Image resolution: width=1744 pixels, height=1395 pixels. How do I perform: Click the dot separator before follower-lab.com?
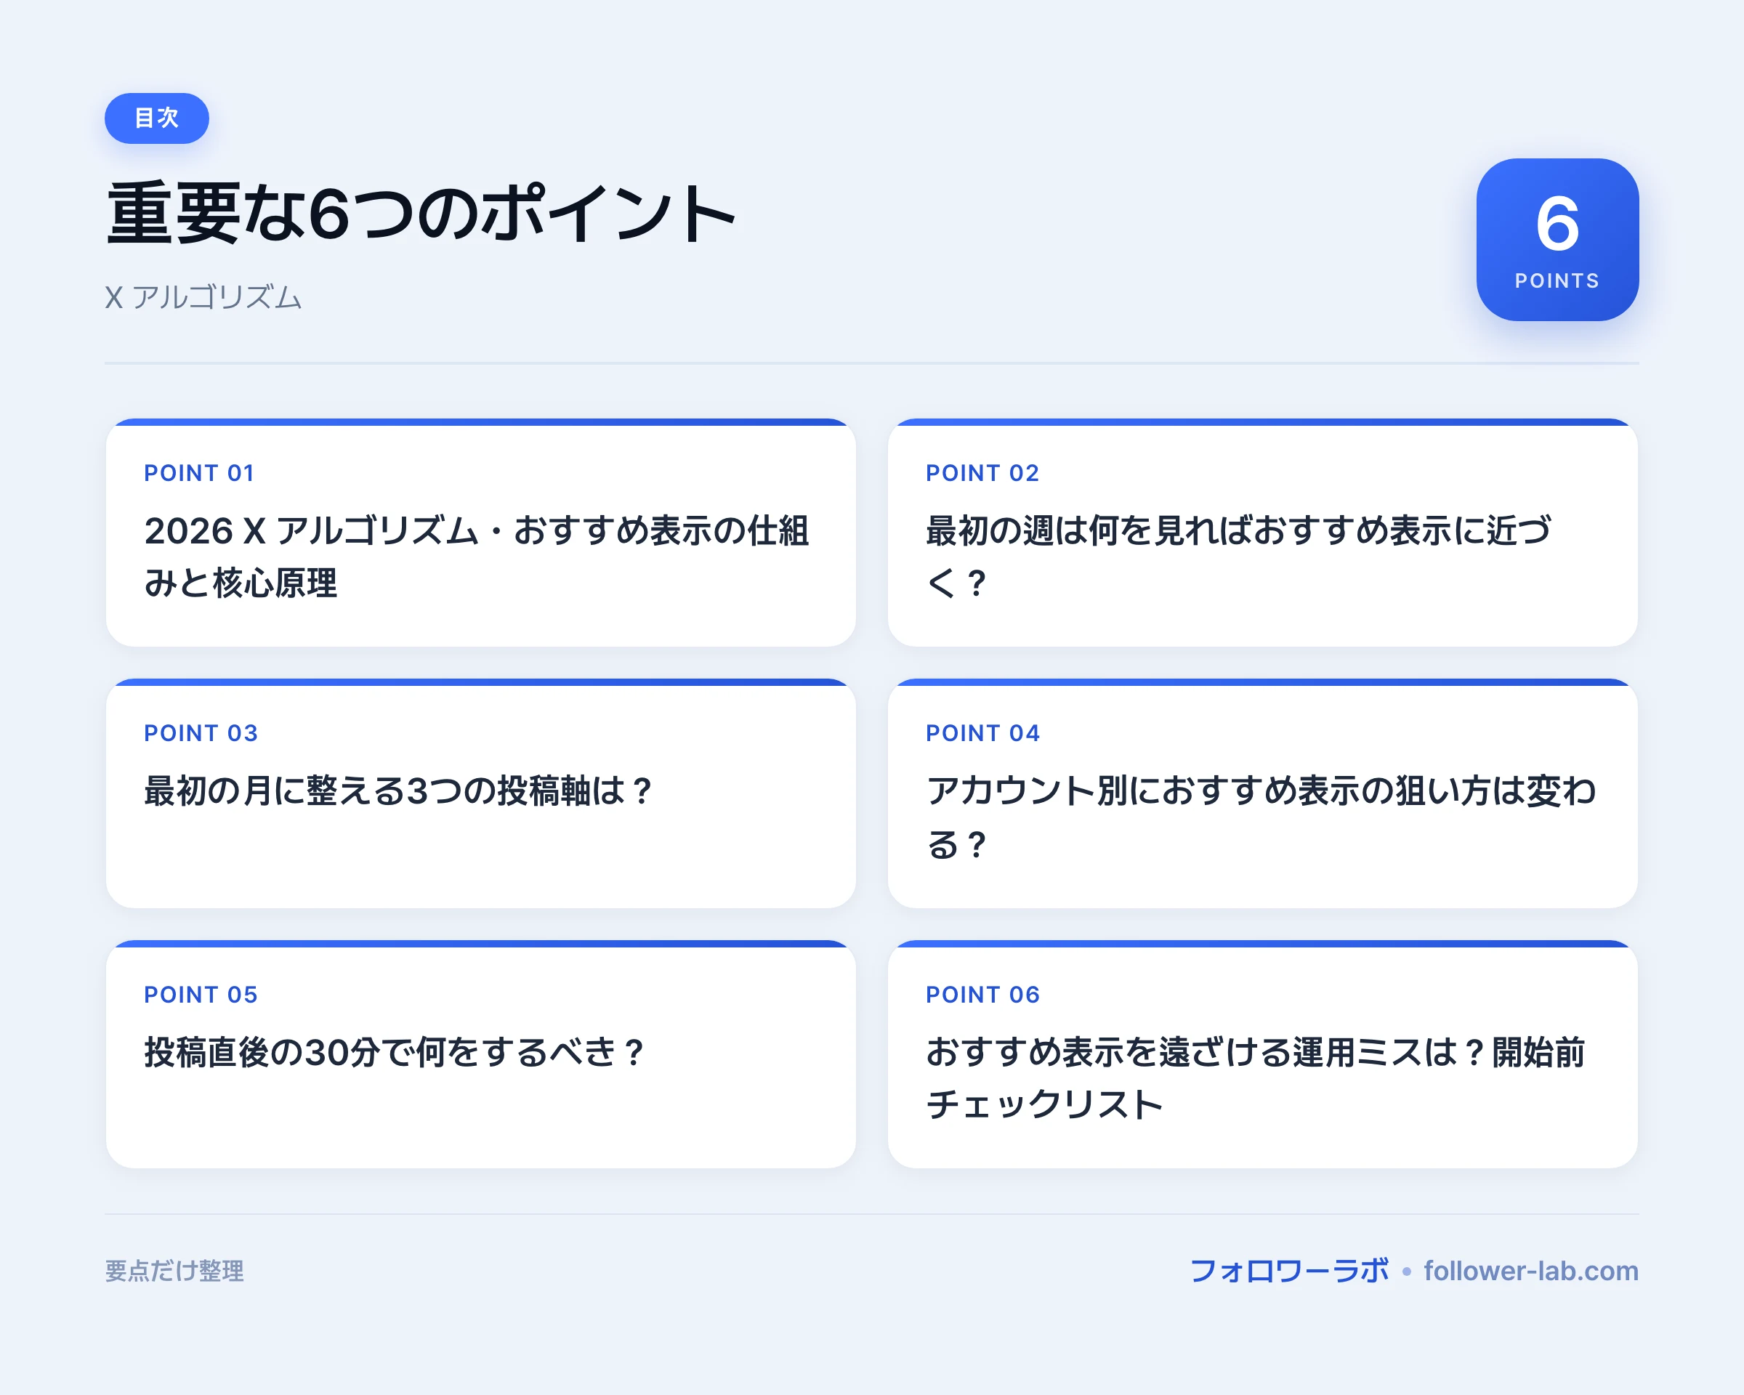pyautogui.click(x=1407, y=1272)
